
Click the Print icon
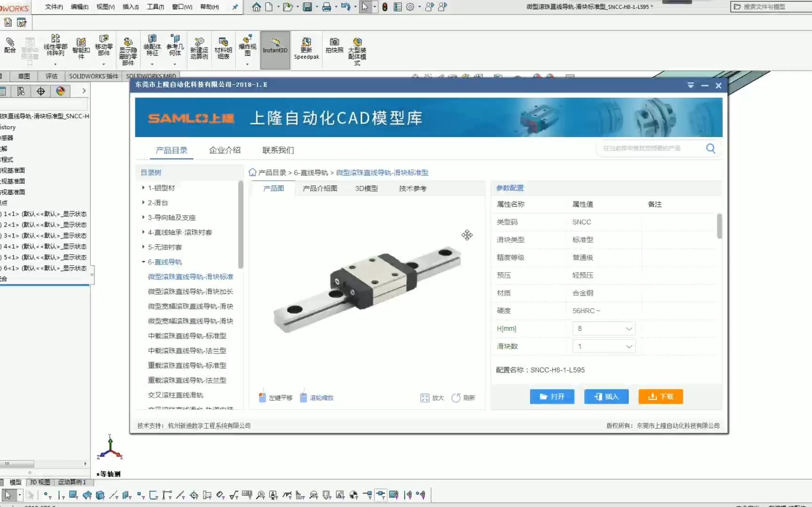tap(327, 7)
